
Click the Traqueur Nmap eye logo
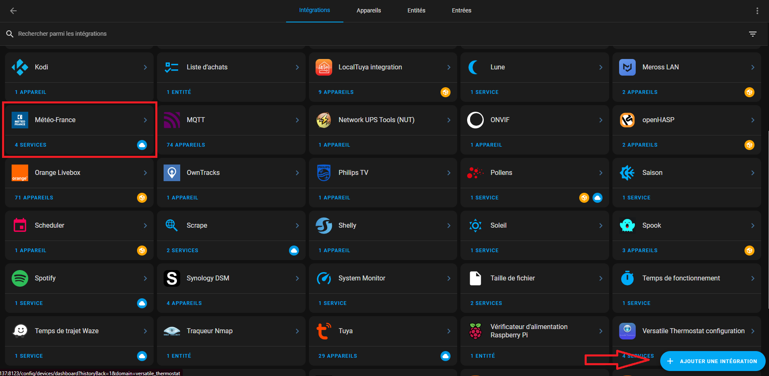(171, 331)
